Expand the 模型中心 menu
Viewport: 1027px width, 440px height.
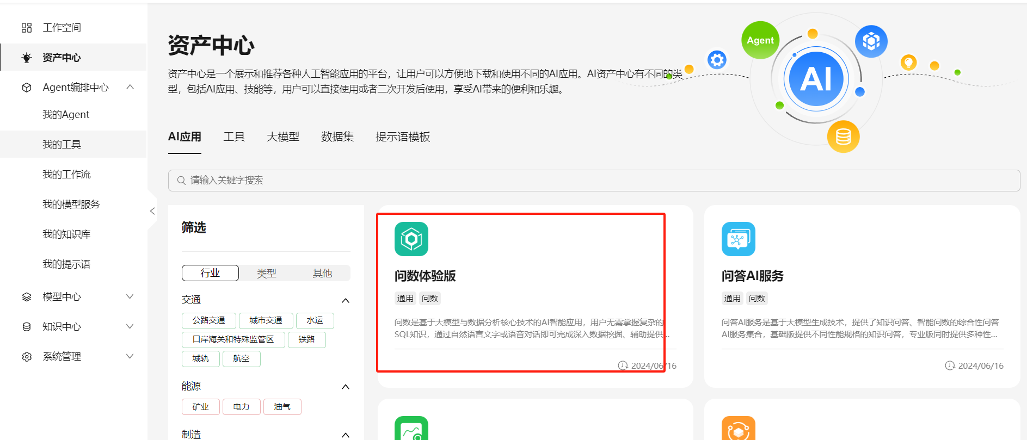point(130,296)
